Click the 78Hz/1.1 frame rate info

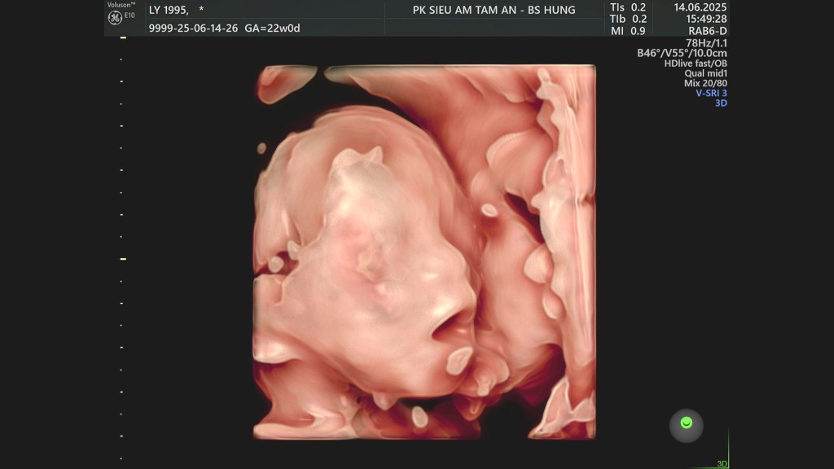[706, 42]
